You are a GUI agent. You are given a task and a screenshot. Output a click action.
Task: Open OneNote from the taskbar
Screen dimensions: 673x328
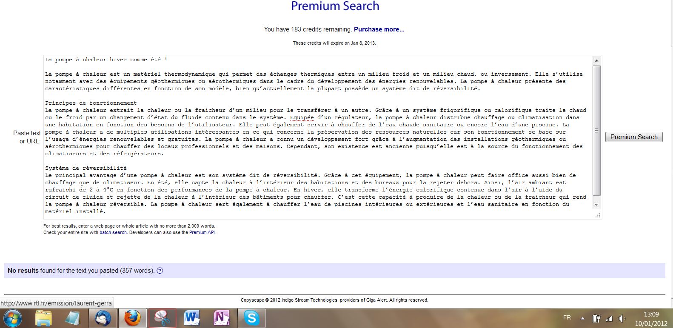point(222,318)
